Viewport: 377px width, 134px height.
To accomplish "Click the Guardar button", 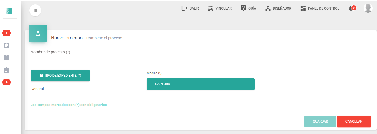I will (320, 121).
